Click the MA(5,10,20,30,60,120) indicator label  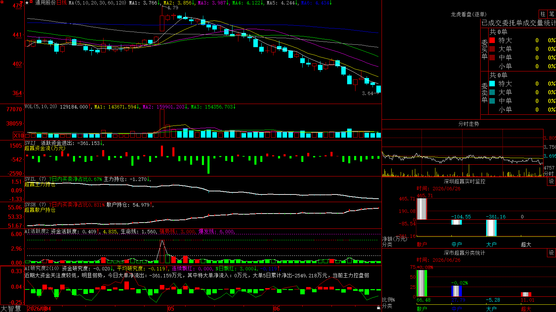tap(98, 3)
